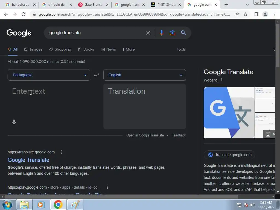Close the 'simbolo de' browser tab

pos(71,5)
